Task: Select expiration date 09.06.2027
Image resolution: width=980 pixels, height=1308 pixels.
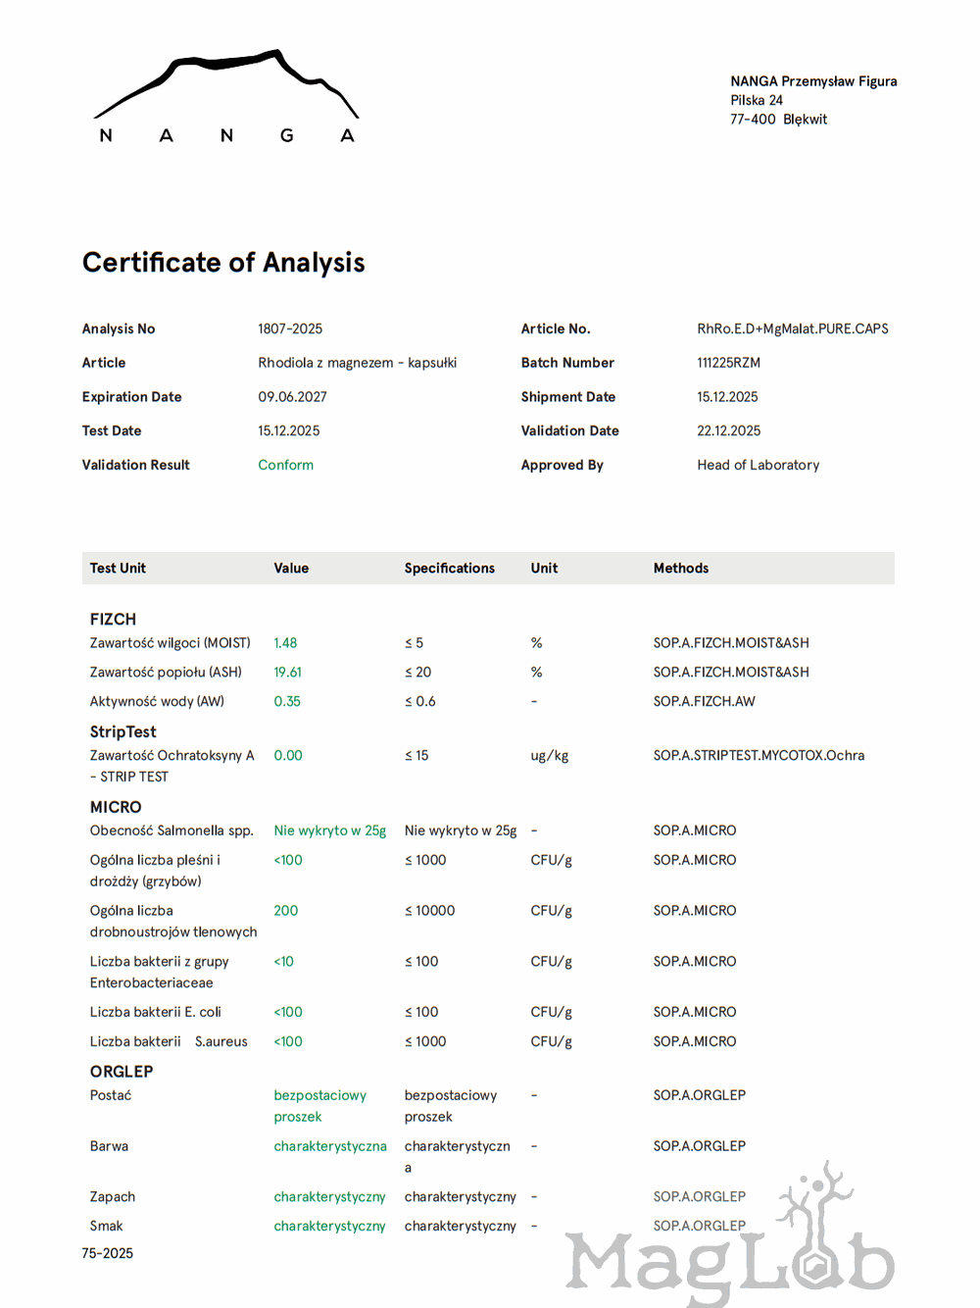Action: coord(292,397)
